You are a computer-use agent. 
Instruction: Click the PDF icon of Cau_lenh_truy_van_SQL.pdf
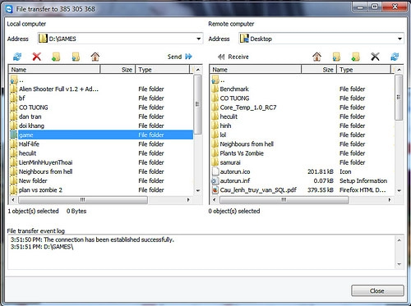click(x=215, y=190)
